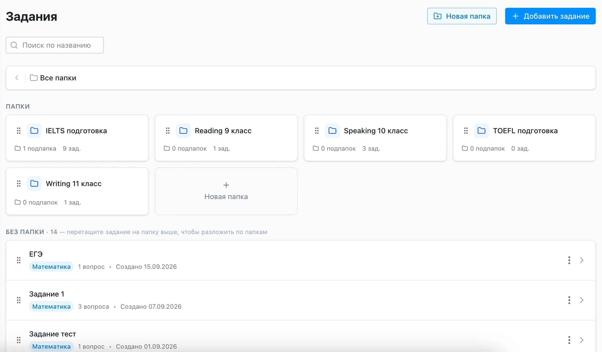Open the Задание тест task title
Viewport: 602px width, 352px height.
53,334
